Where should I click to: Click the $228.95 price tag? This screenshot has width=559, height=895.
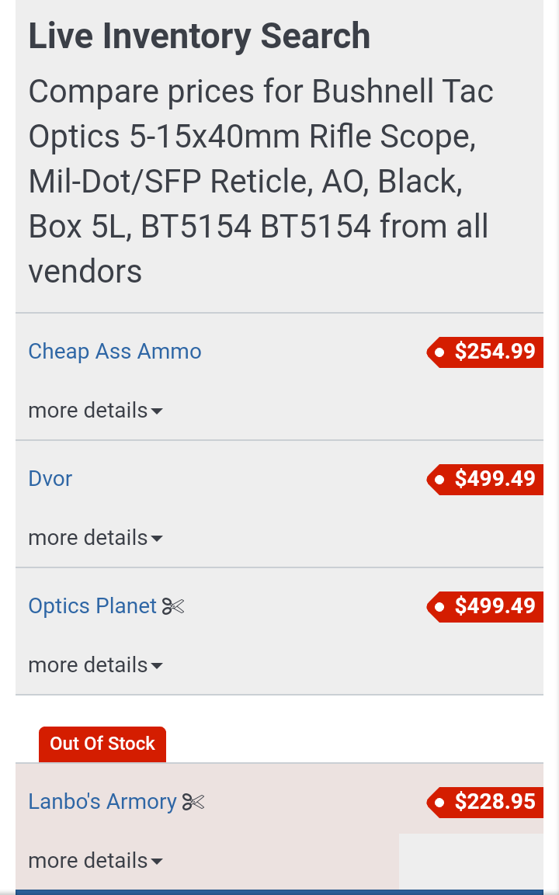coord(484,802)
